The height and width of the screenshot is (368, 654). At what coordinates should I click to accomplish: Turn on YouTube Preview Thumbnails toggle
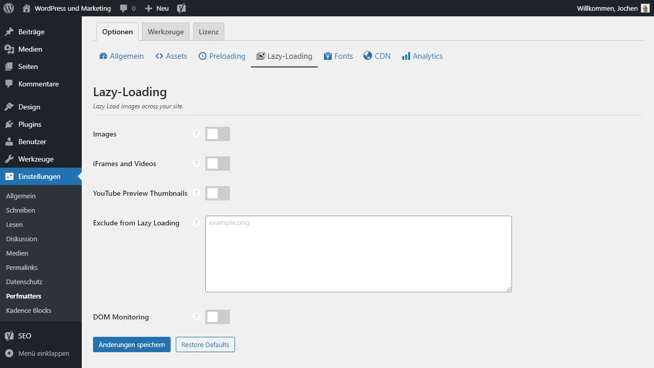(218, 193)
